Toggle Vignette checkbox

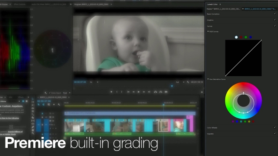point(275,133)
